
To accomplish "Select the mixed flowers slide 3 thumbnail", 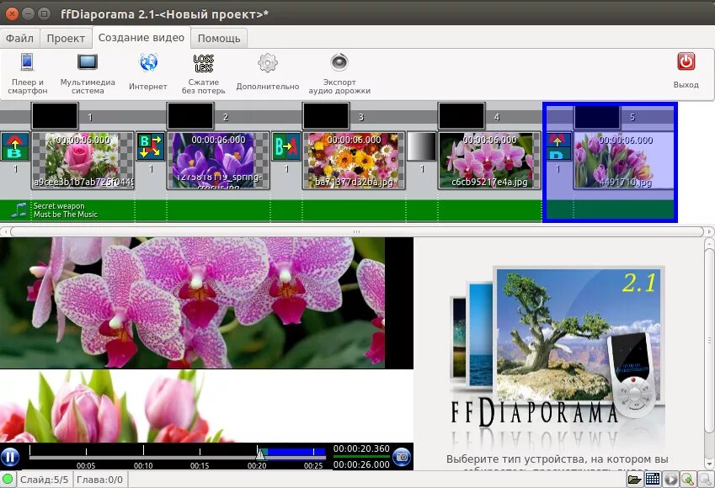I will click(354, 161).
